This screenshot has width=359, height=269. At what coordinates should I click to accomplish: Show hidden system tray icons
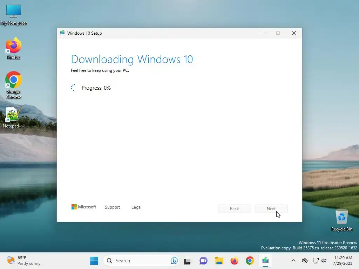(293, 261)
